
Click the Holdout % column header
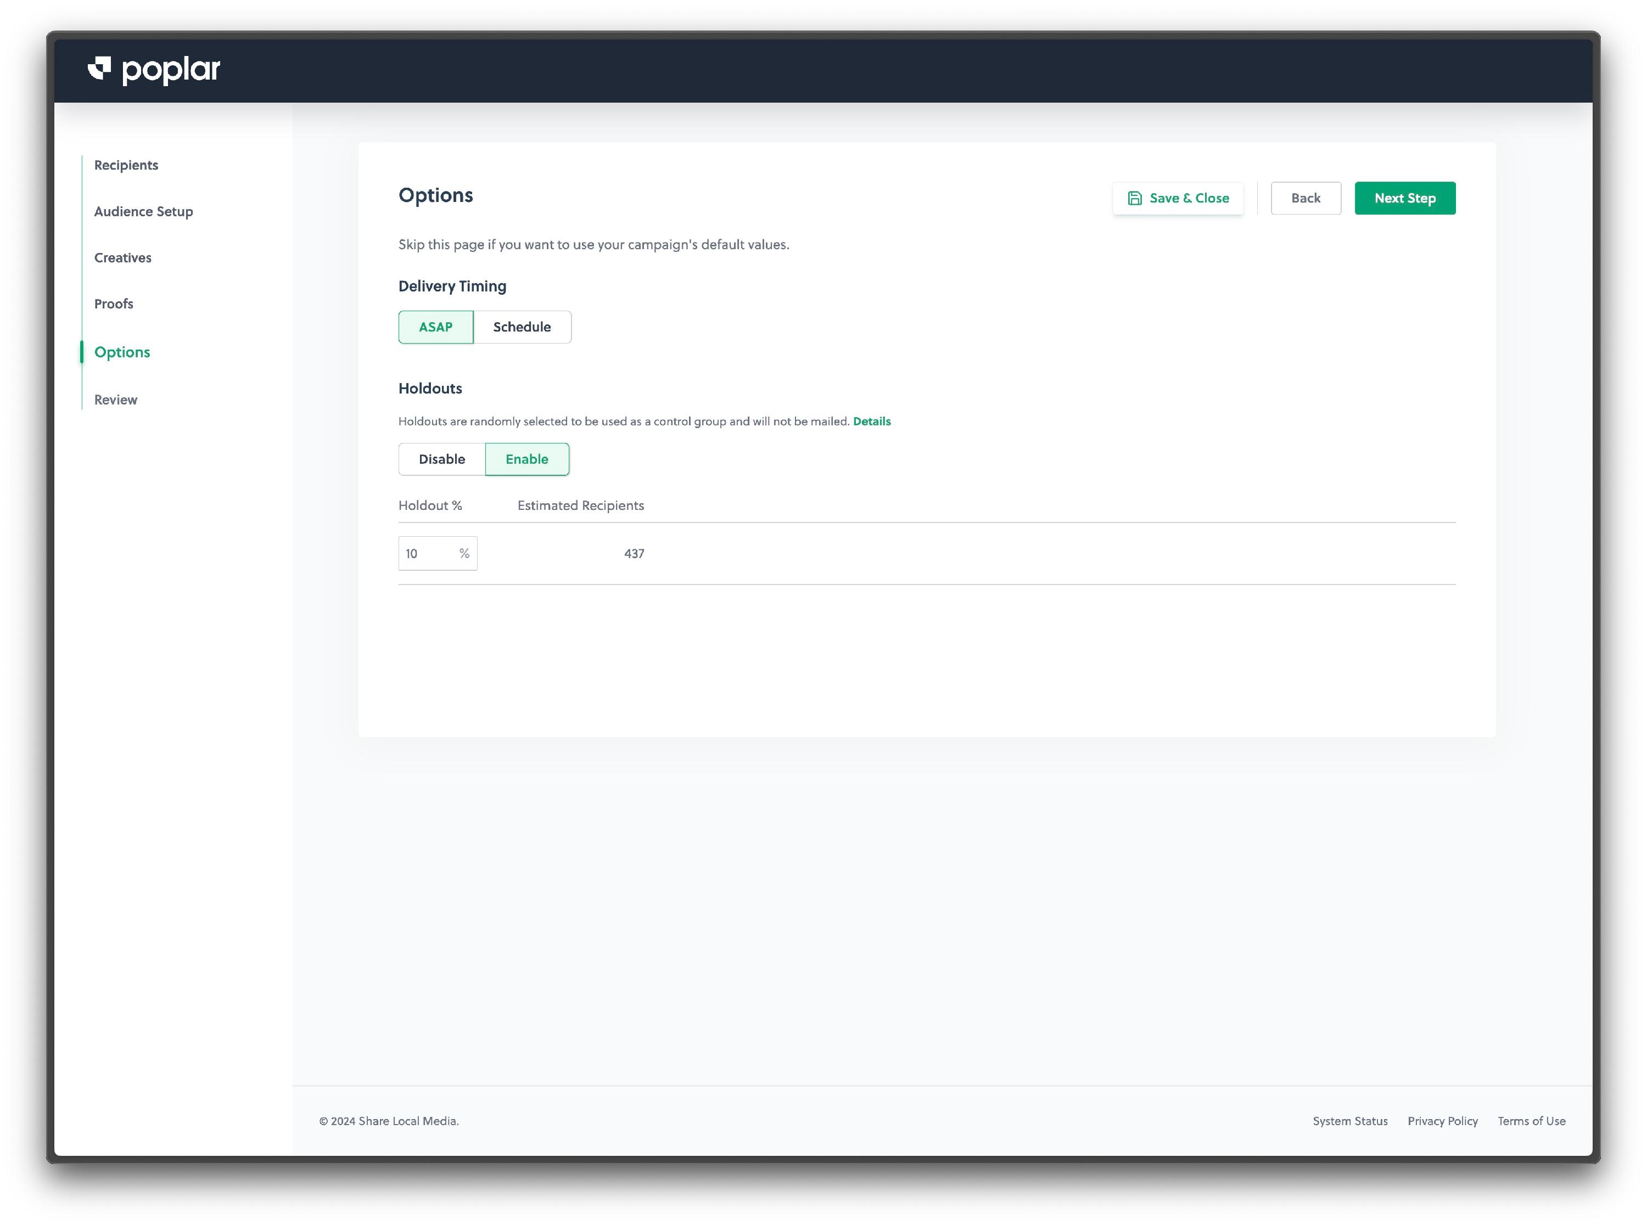click(x=430, y=505)
